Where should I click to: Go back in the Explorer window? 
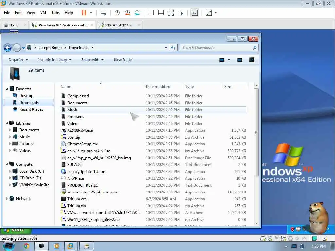click(x=8, y=48)
